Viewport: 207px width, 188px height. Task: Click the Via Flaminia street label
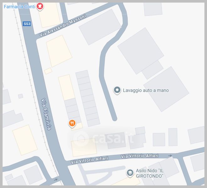[x=46, y=114]
